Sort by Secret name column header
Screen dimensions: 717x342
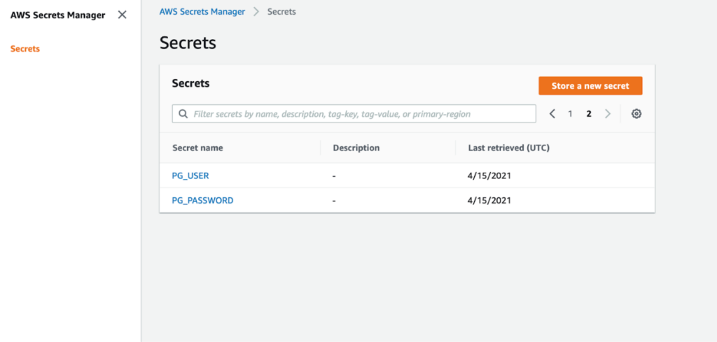coord(197,148)
